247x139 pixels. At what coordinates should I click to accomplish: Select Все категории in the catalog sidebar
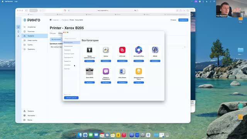pyautogui.click(x=71, y=42)
